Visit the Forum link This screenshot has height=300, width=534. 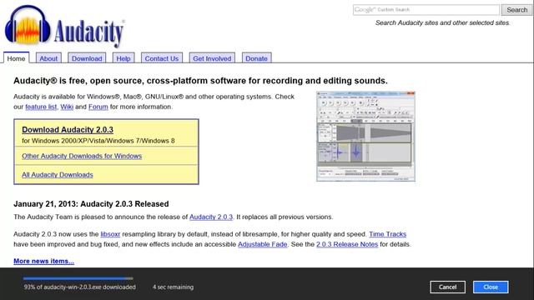pos(98,107)
